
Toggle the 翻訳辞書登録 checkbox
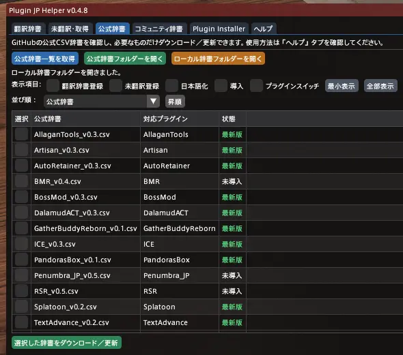tap(53, 86)
